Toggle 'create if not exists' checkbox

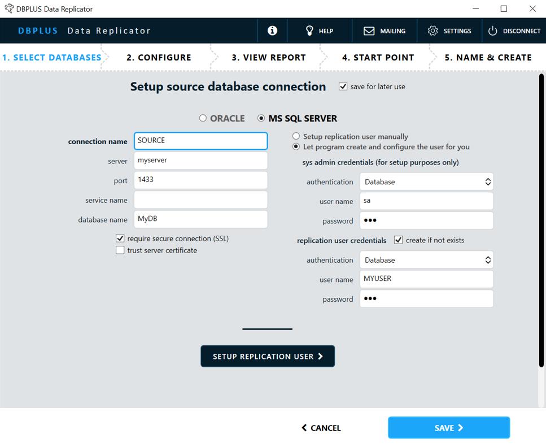tap(399, 240)
